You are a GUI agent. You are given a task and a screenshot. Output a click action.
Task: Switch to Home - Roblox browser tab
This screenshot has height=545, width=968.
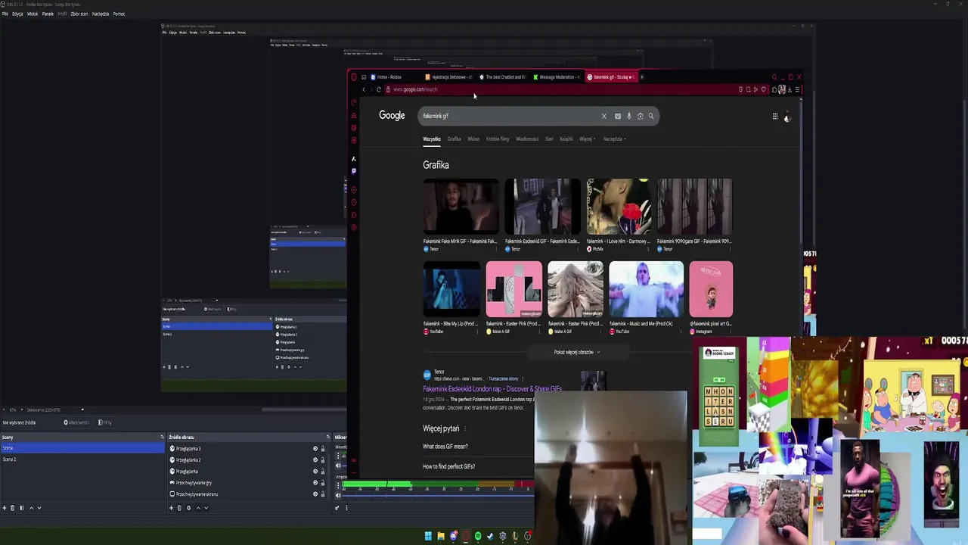pos(393,77)
